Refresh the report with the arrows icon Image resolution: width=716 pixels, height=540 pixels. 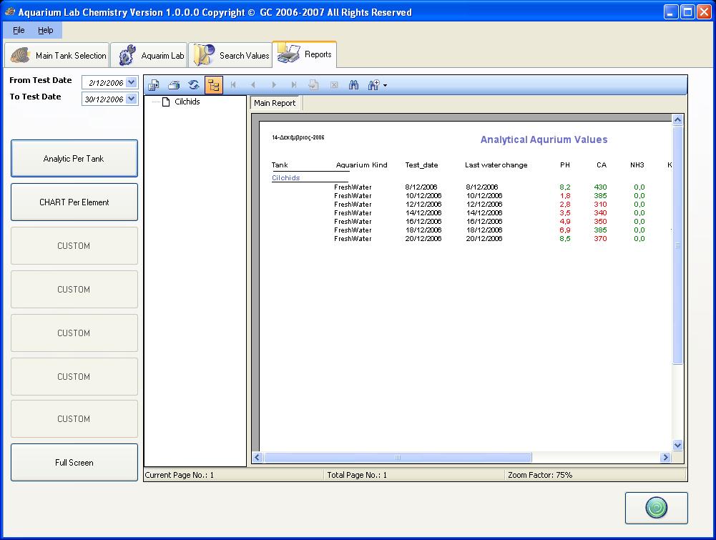pos(193,85)
